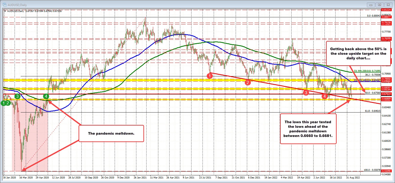Click the 38.2 Fibonacci level label 0.70506
This screenshot has height=183, width=395.
[373, 75]
